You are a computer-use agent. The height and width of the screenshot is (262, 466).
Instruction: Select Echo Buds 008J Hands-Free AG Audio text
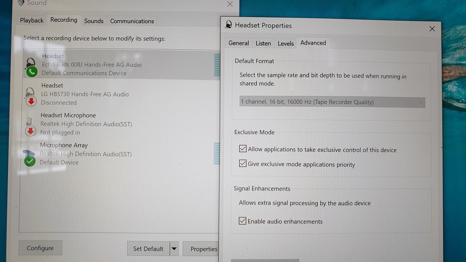pyautogui.click(x=92, y=65)
